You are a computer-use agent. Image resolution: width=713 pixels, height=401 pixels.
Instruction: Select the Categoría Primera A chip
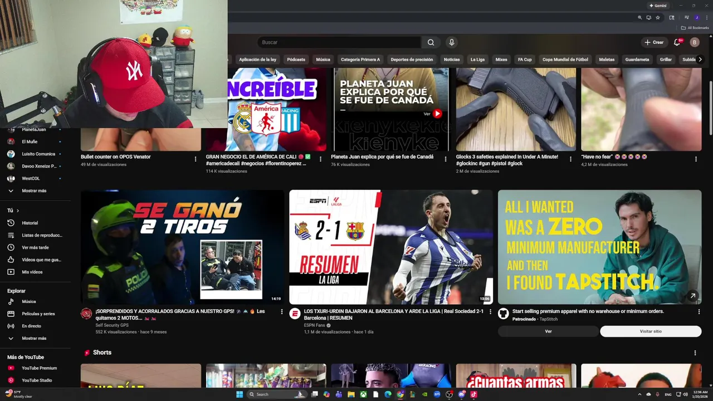(360, 60)
